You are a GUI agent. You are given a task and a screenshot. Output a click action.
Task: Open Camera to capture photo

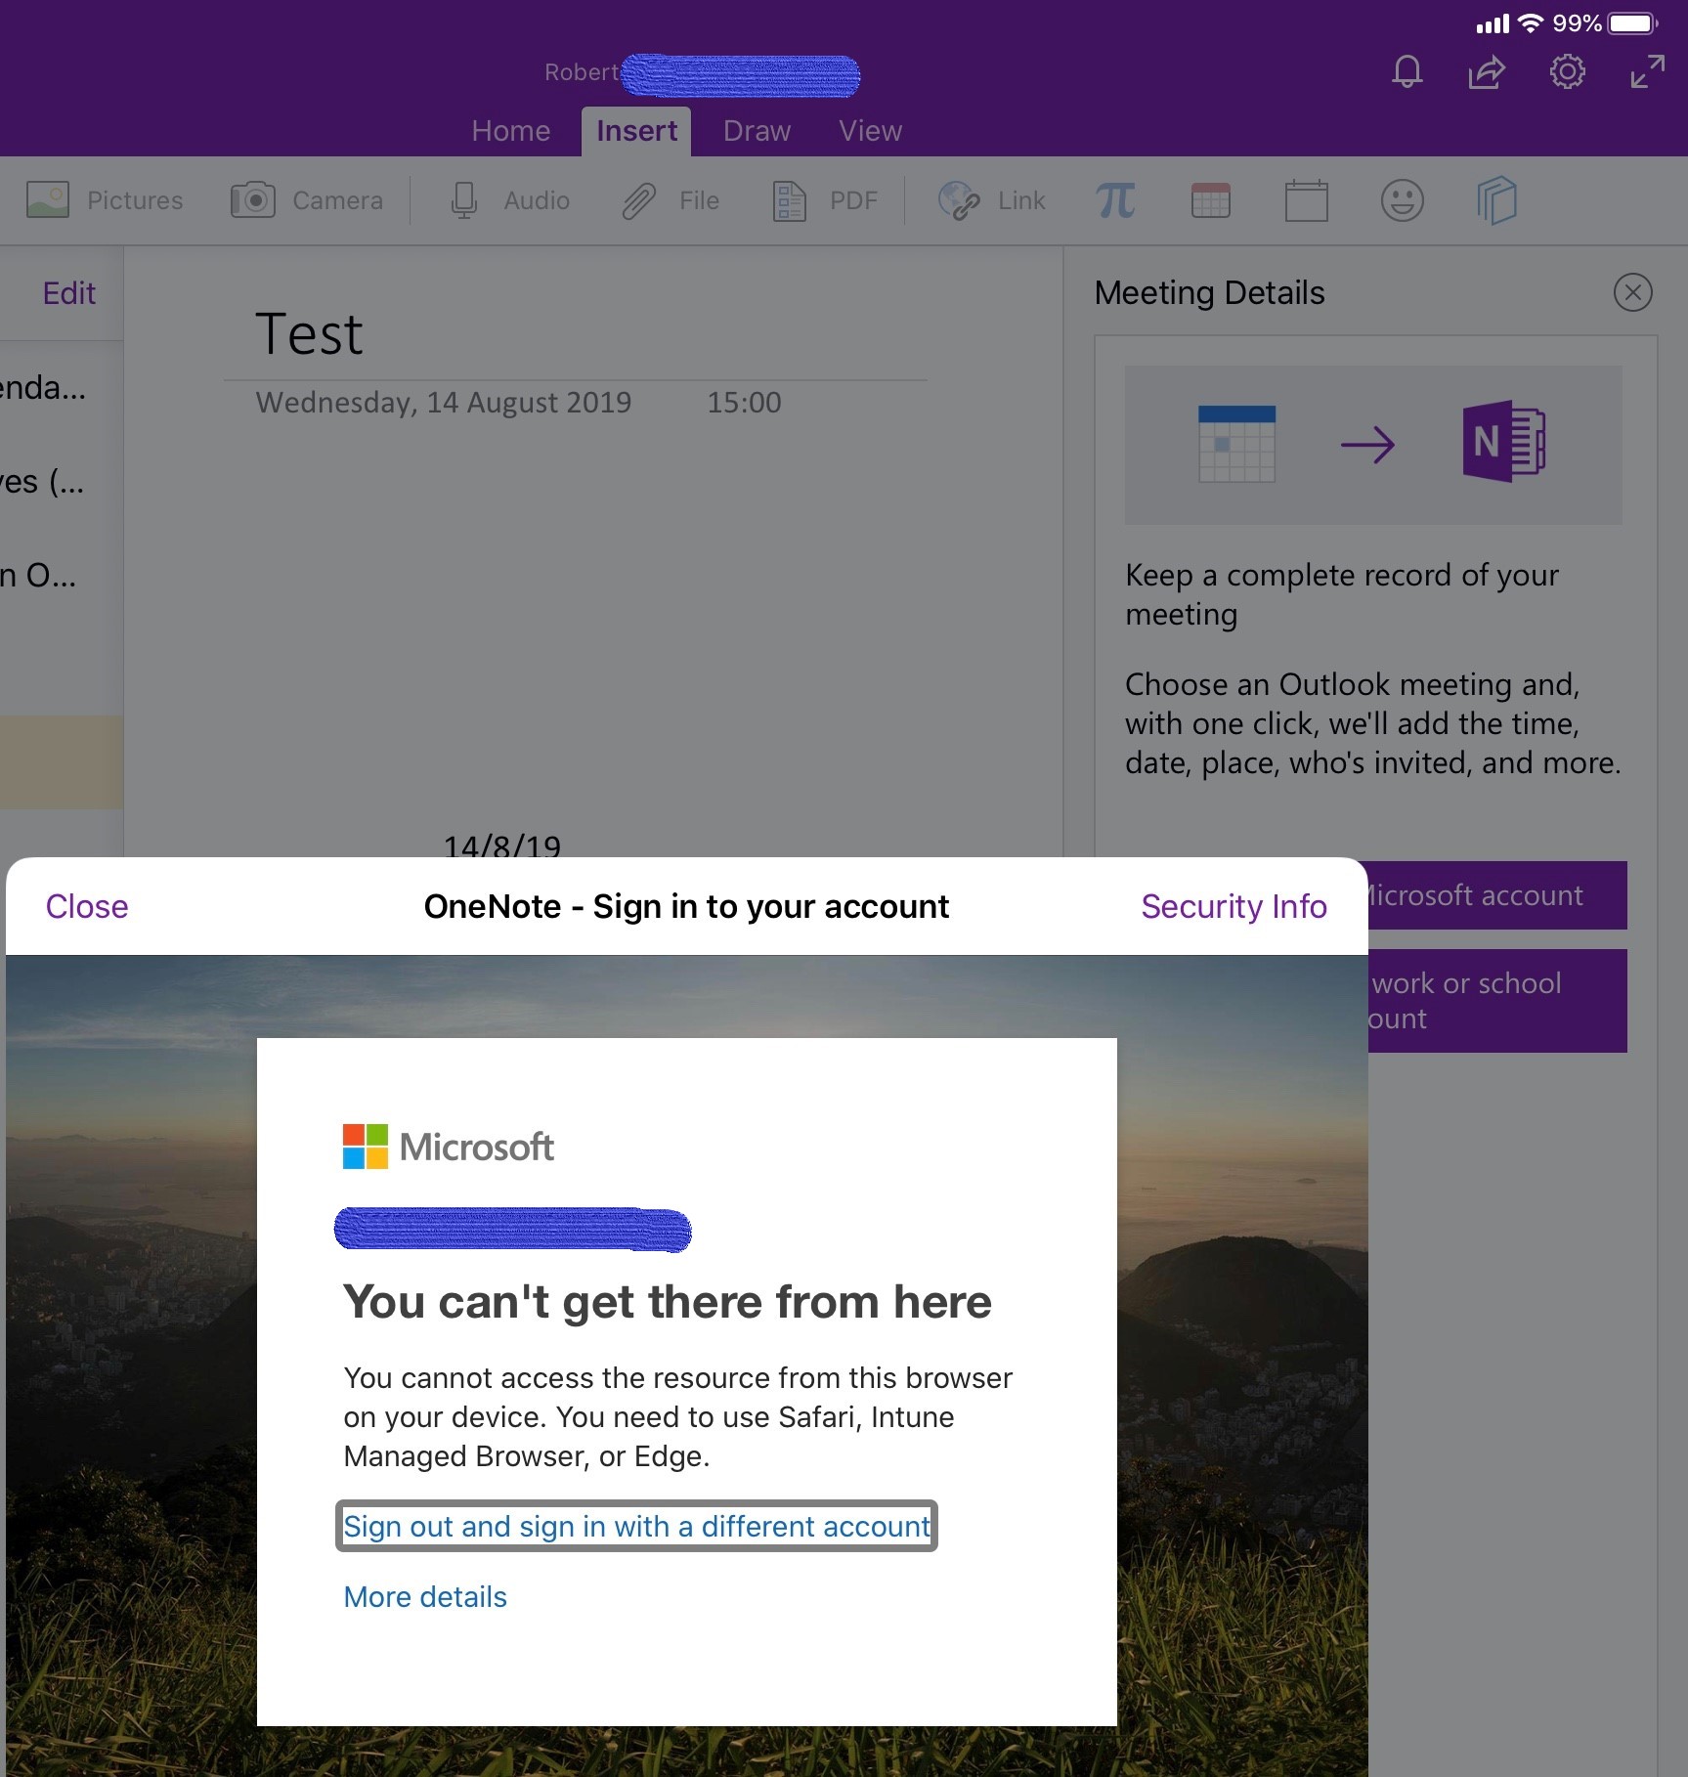click(253, 199)
